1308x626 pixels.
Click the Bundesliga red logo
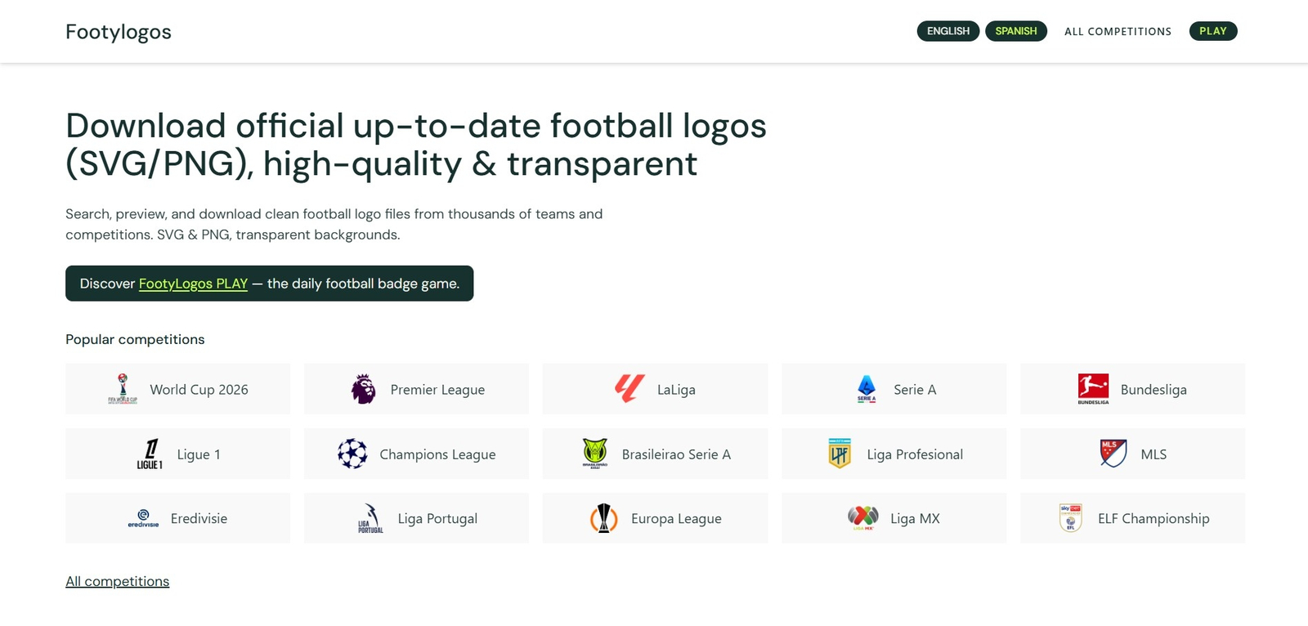point(1093,388)
